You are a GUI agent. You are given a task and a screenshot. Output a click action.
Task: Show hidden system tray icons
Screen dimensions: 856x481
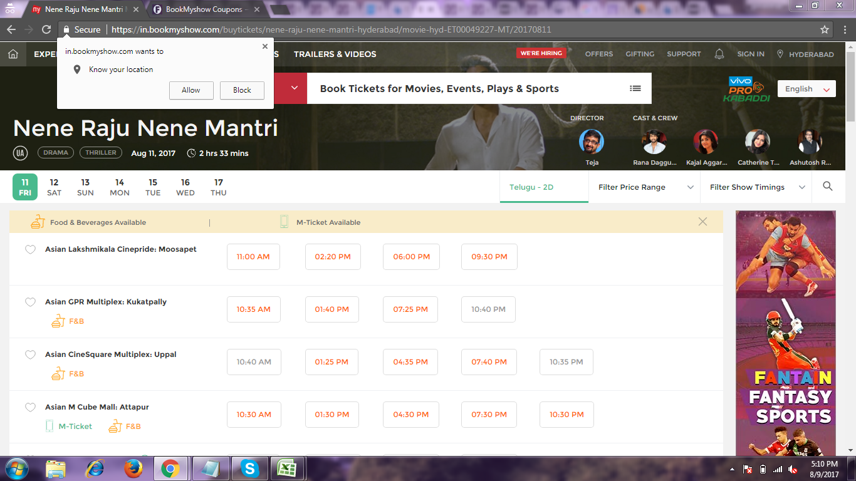(x=733, y=469)
